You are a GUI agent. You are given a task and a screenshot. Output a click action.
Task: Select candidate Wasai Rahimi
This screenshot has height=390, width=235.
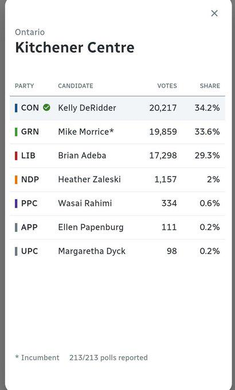[85, 204]
